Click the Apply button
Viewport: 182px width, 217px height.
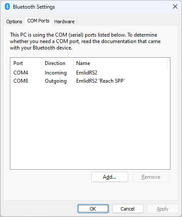click(x=163, y=209)
